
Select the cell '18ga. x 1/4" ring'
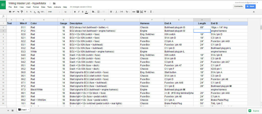pyautogui.click(x=229, y=27)
